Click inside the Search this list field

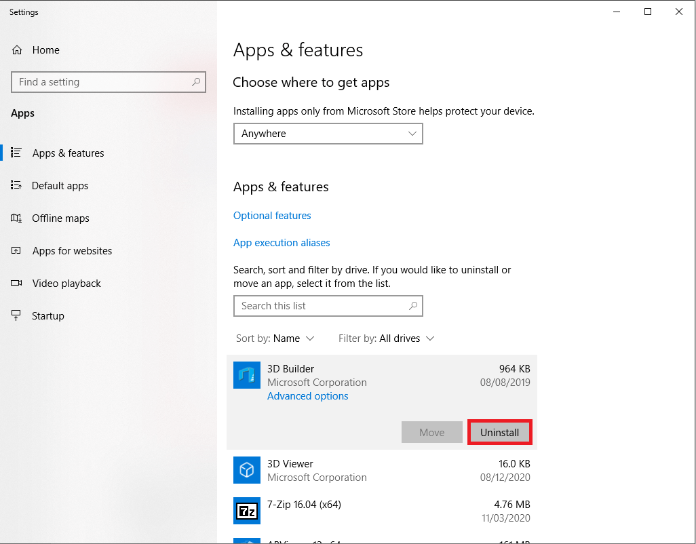click(x=328, y=306)
